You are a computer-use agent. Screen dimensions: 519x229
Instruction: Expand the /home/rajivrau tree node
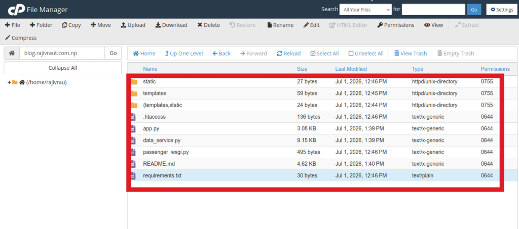(x=9, y=82)
